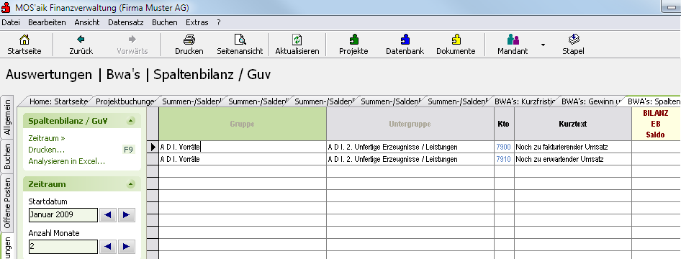
Task: Open the Startseite home icon
Action: tap(24, 40)
